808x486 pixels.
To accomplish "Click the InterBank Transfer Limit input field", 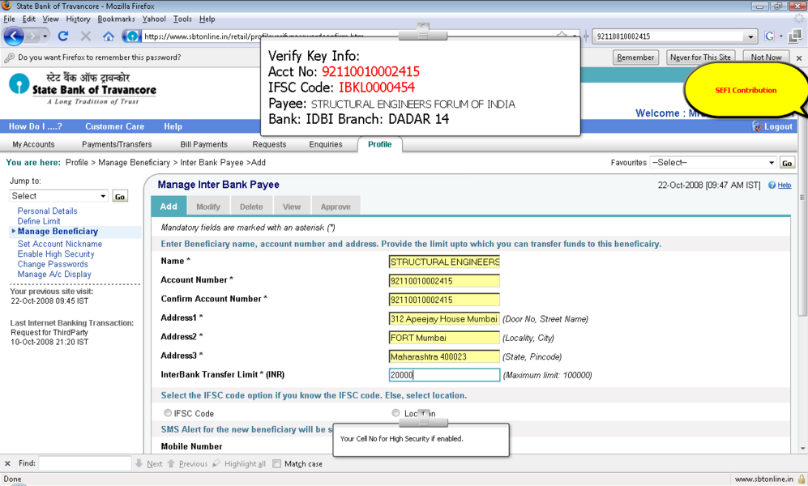I will tap(444, 375).
